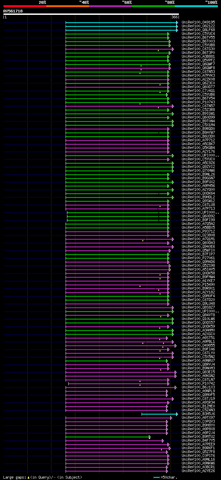
Task: Click label UniRef100_Q940E6
Action: point(198,246)
